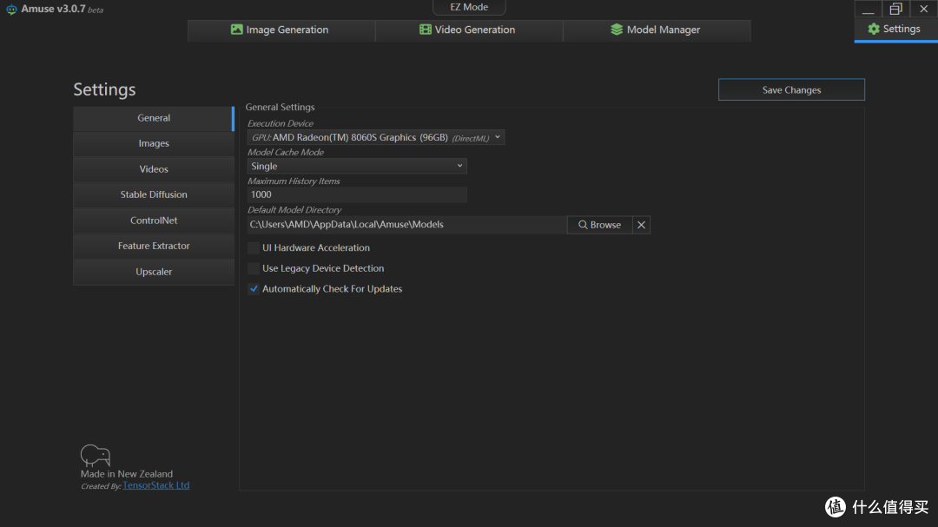The image size is (938, 527).
Task: Click the magnifier icon on Browse
Action: point(583,225)
